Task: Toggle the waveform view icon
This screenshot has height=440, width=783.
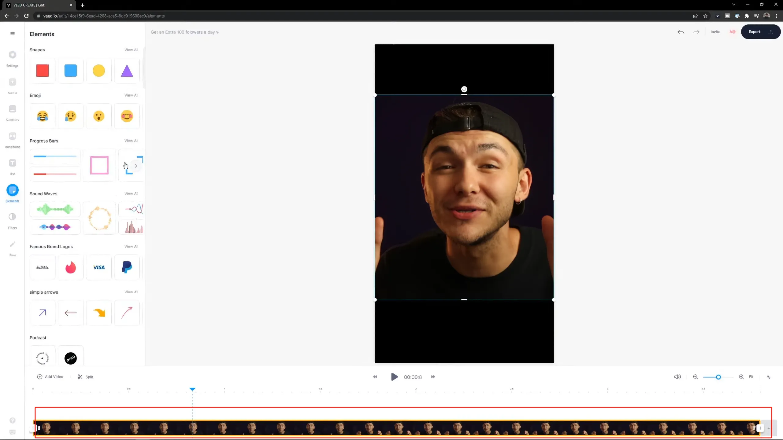Action: pos(769,377)
